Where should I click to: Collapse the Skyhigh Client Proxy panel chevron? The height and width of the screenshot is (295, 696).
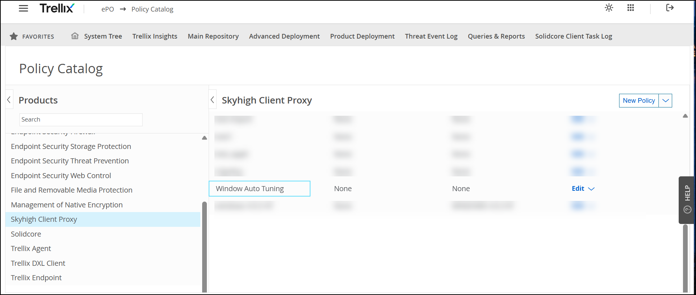point(212,100)
